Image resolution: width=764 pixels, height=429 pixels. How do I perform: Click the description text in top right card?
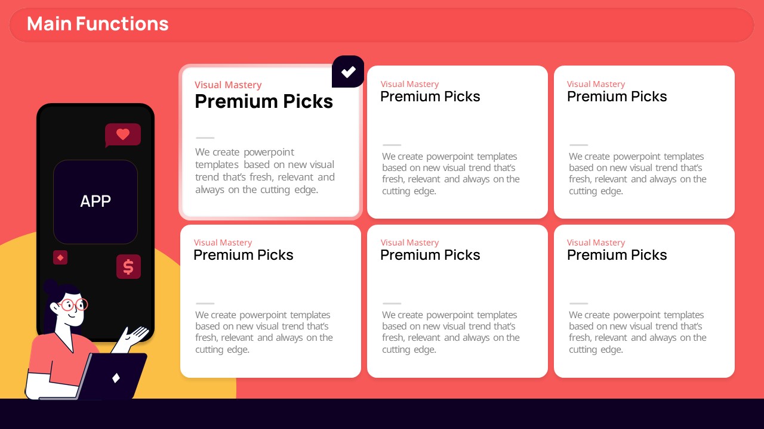[x=637, y=173]
